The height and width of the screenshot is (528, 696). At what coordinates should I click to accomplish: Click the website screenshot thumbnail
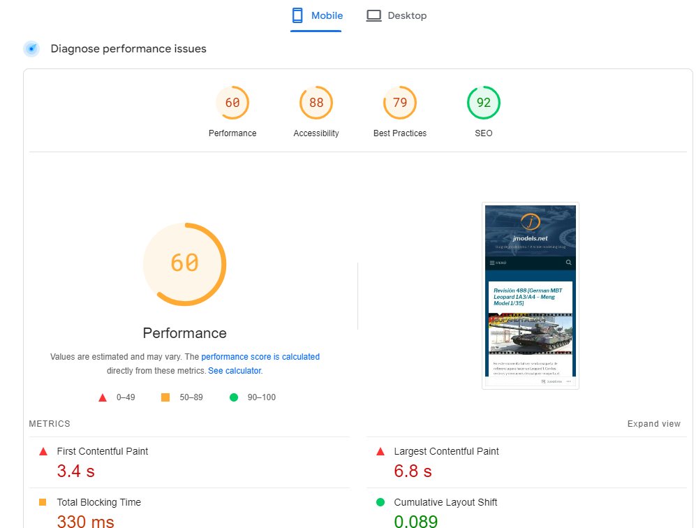point(531,295)
